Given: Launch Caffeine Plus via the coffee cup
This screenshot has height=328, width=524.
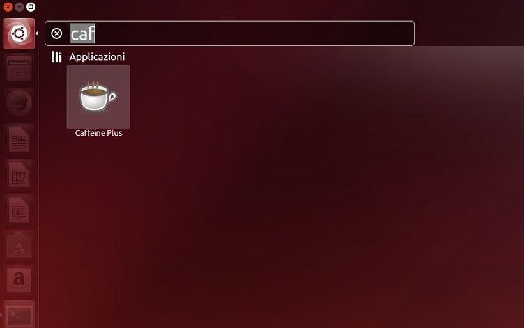Looking at the screenshot, I should point(98,97).
